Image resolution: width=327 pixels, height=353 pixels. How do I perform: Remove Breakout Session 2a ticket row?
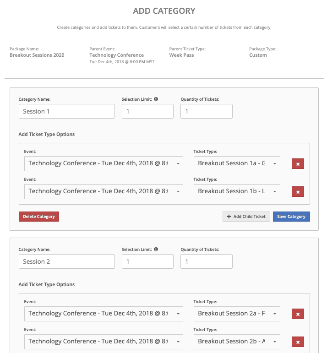(298, 314)
